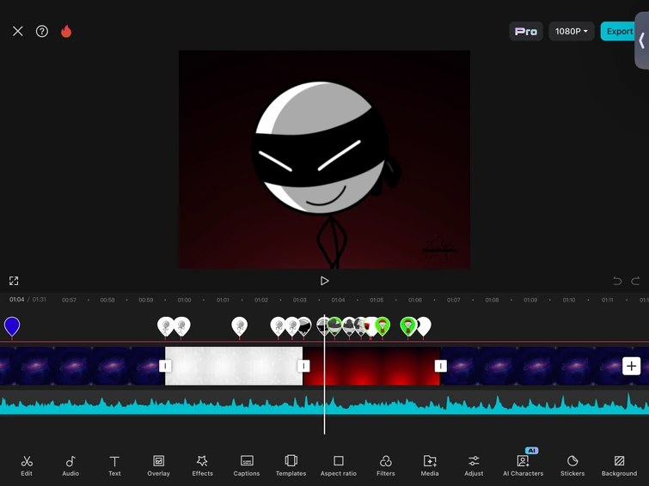Open the Stickers tool
Viewport: 649px width, 486px height.
[x=572, y=465]
